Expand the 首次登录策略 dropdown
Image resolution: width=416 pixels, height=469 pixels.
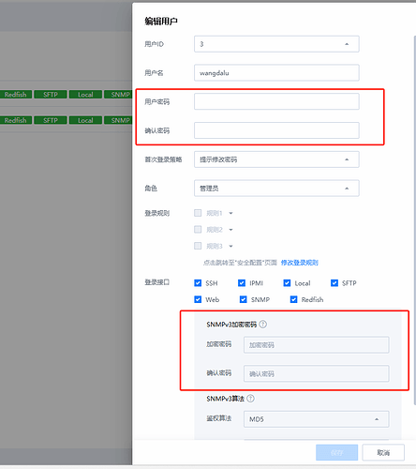pos(276,159)
